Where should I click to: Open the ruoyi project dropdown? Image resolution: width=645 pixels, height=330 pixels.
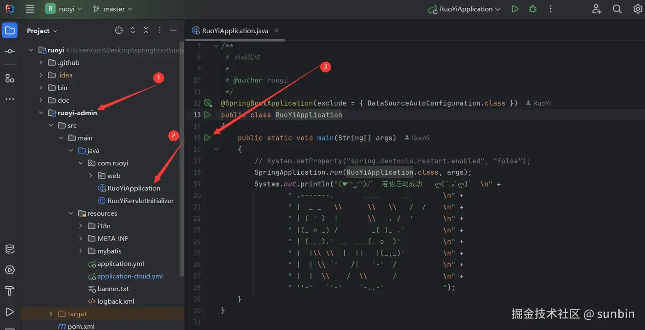(x=64, y=9)
